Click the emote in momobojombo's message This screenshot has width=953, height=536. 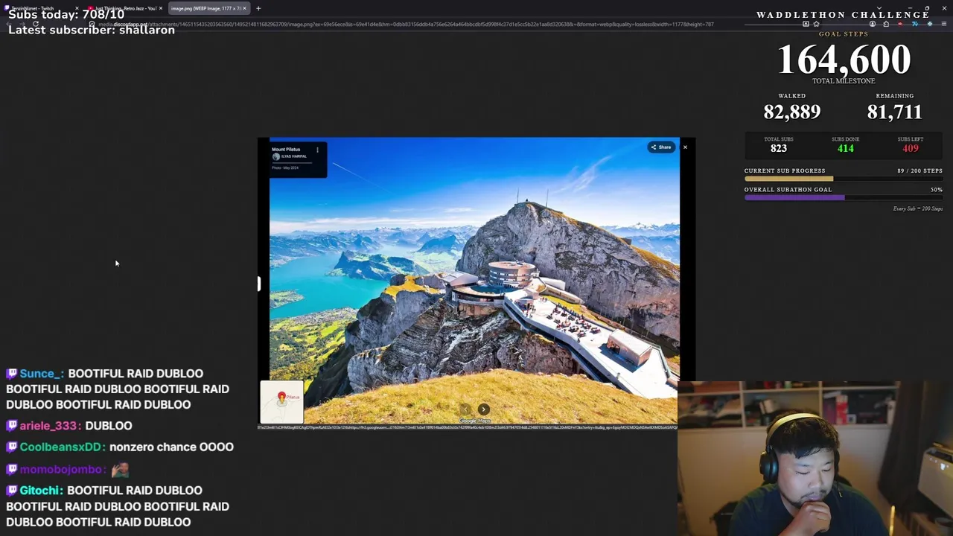click(x=120, y=469)
